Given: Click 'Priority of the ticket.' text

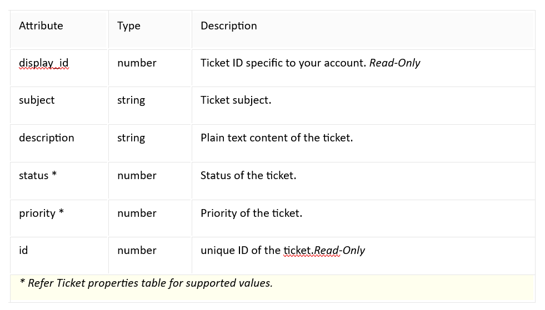Looking at the screenshot, I should 251,213.
